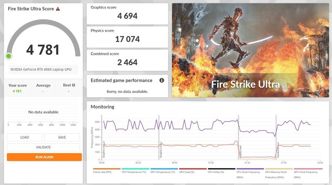This screenshot has height=185, width=332.
Task: Click the green Your score value 4 781
Action: click(x=17, y=91)
